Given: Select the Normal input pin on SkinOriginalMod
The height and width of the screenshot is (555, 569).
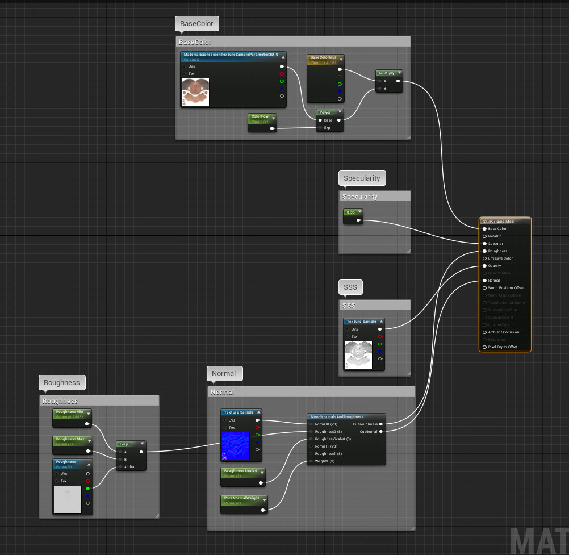Looking at the screenshot, I should tap(484, 281).
